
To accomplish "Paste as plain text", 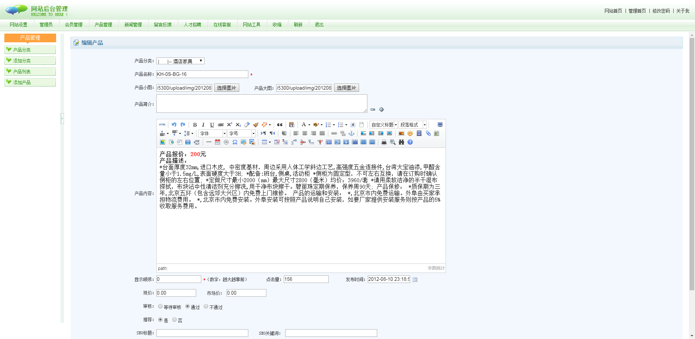I will click(292, 125).
